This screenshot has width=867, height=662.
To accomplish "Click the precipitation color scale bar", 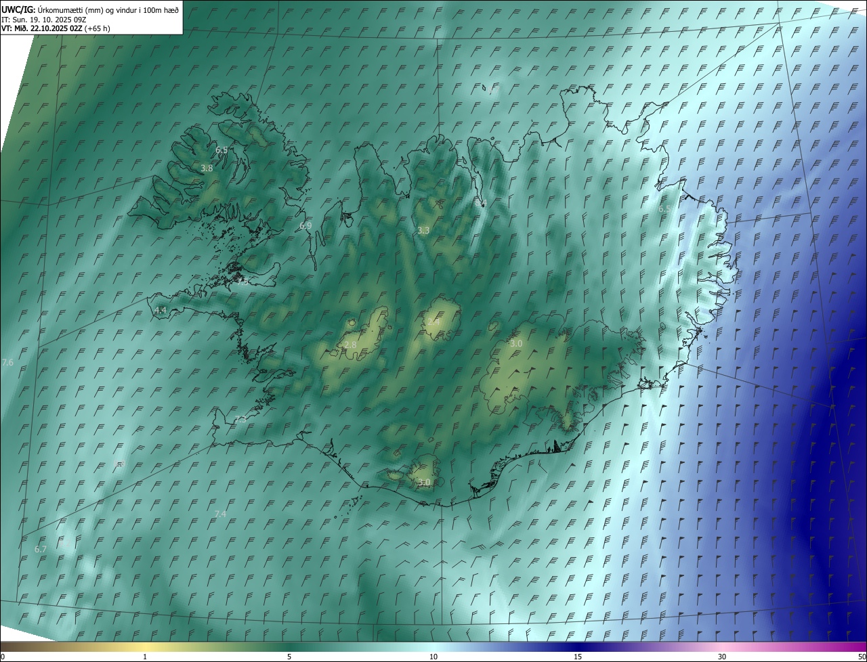I will click(433, 646).
